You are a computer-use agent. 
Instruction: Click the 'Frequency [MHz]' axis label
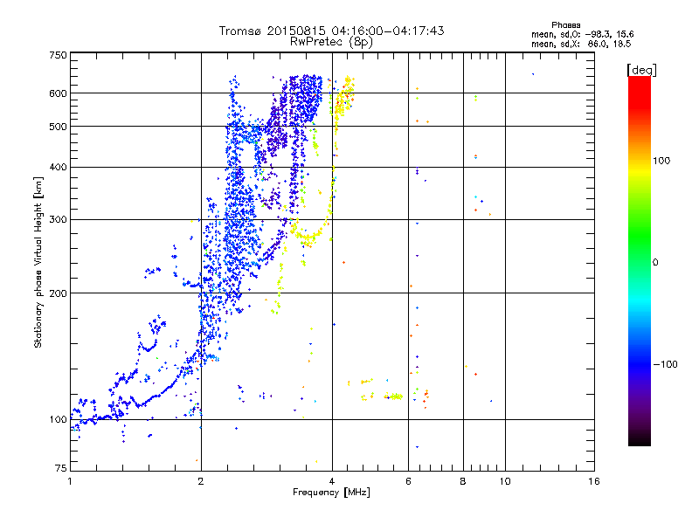tap(331, 493)
